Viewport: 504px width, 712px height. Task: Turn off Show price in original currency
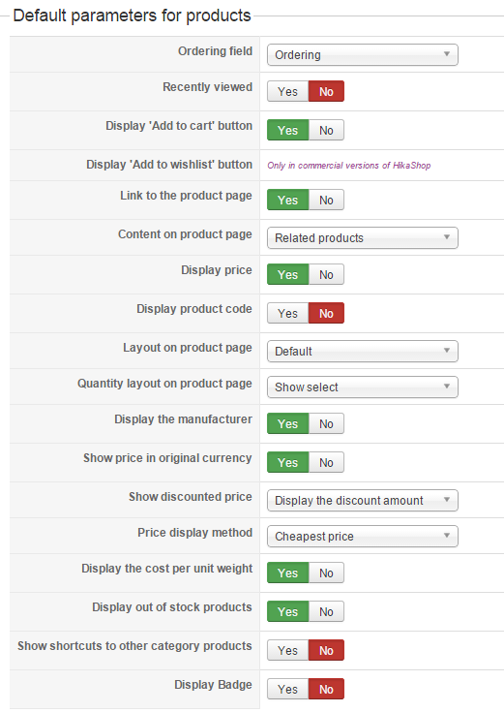click(326, 463)
